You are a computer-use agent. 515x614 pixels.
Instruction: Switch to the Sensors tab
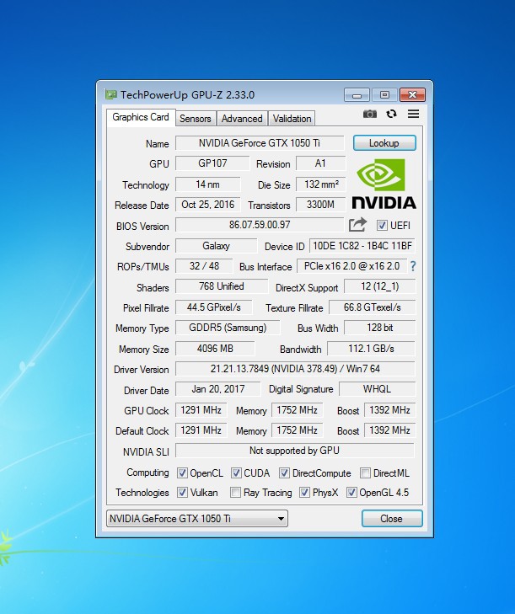[196, 119]
